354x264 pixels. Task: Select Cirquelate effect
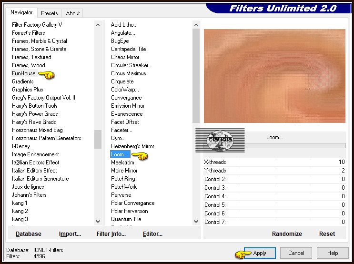[122, 81]
